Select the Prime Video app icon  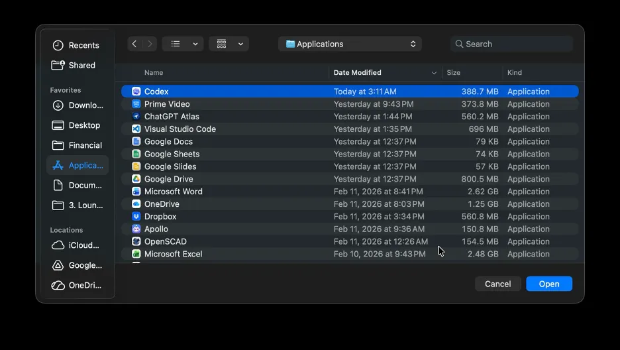point(136,104)
